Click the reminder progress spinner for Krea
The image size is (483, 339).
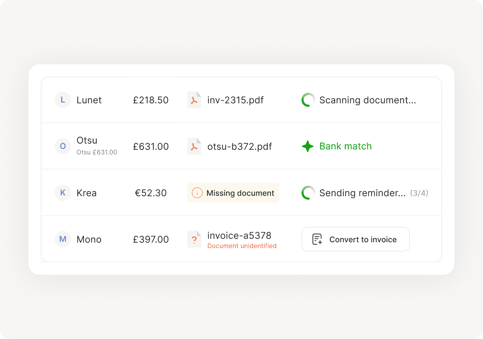(308, 193)
